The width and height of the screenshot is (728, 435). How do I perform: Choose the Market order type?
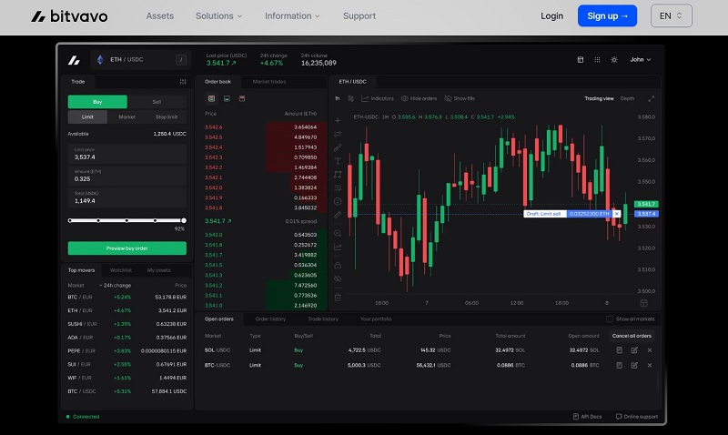coord(126,117)
